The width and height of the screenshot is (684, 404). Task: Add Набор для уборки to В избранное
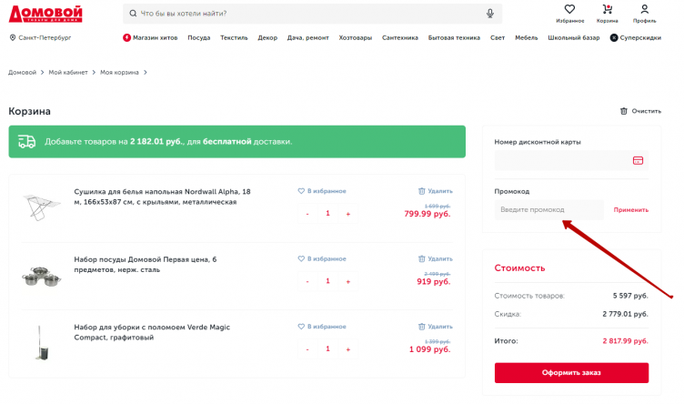(x=322, y=327)
